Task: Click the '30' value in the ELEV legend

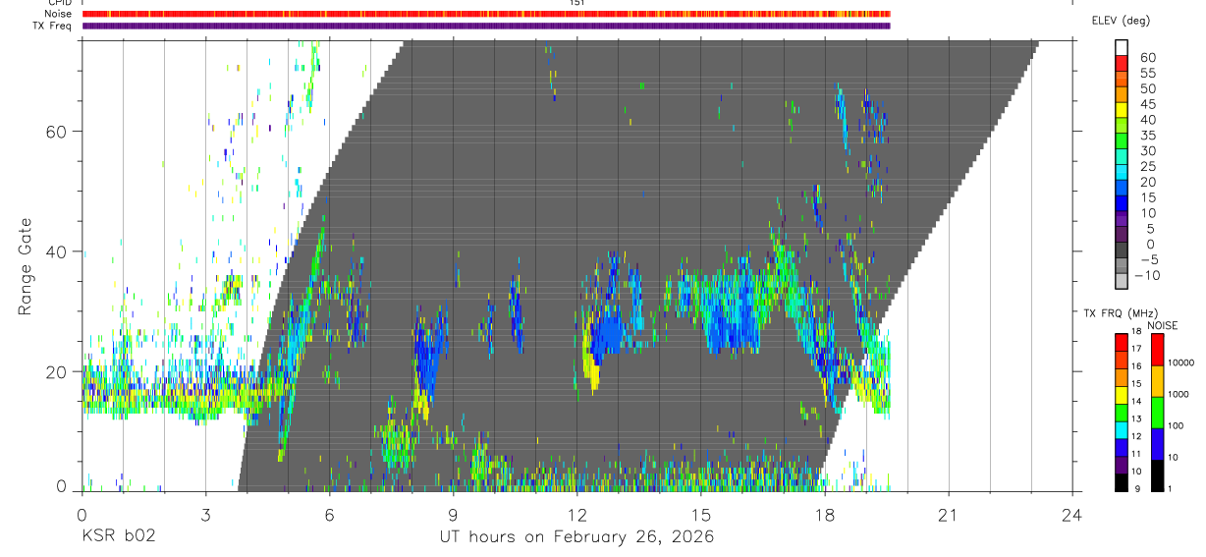Action: pos(1146,150)
